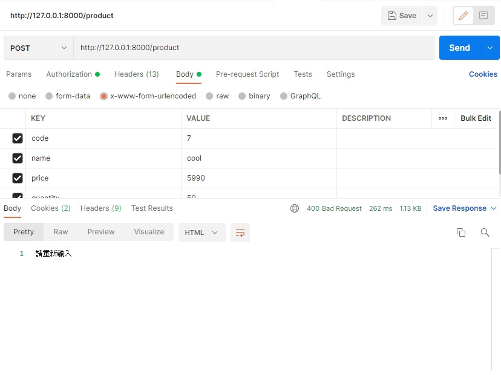Click the DESCRIPTION column header
The width and height of the screenshot is (501, 375).
click(x=366, y=118)
